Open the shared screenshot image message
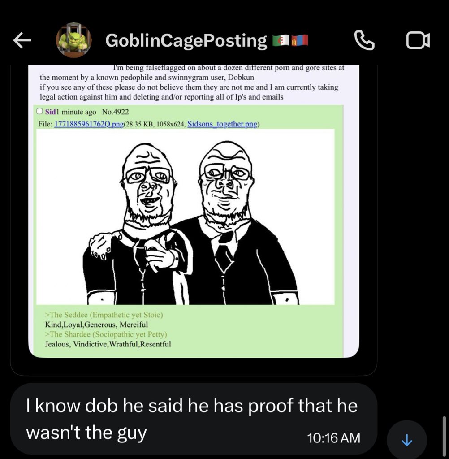 194,211
